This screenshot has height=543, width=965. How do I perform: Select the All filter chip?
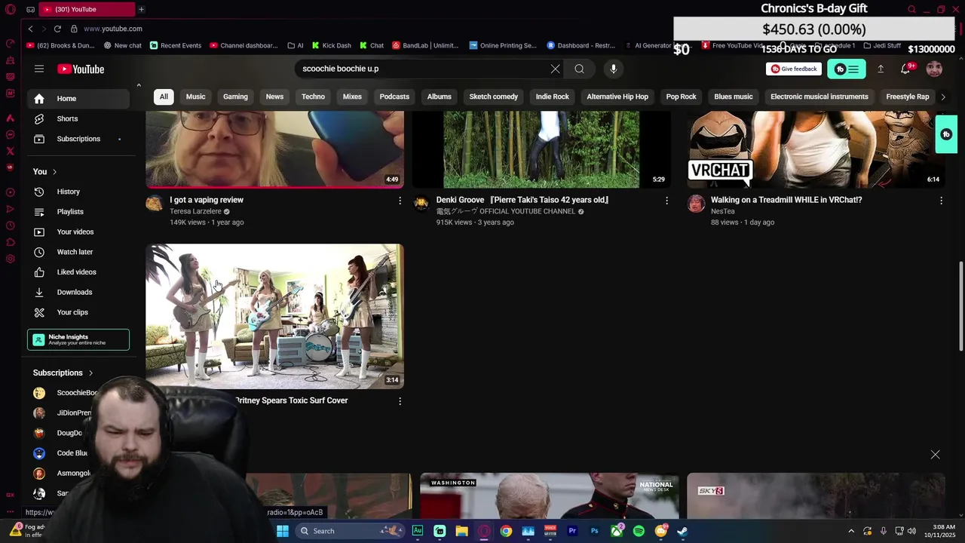(164, 97)
